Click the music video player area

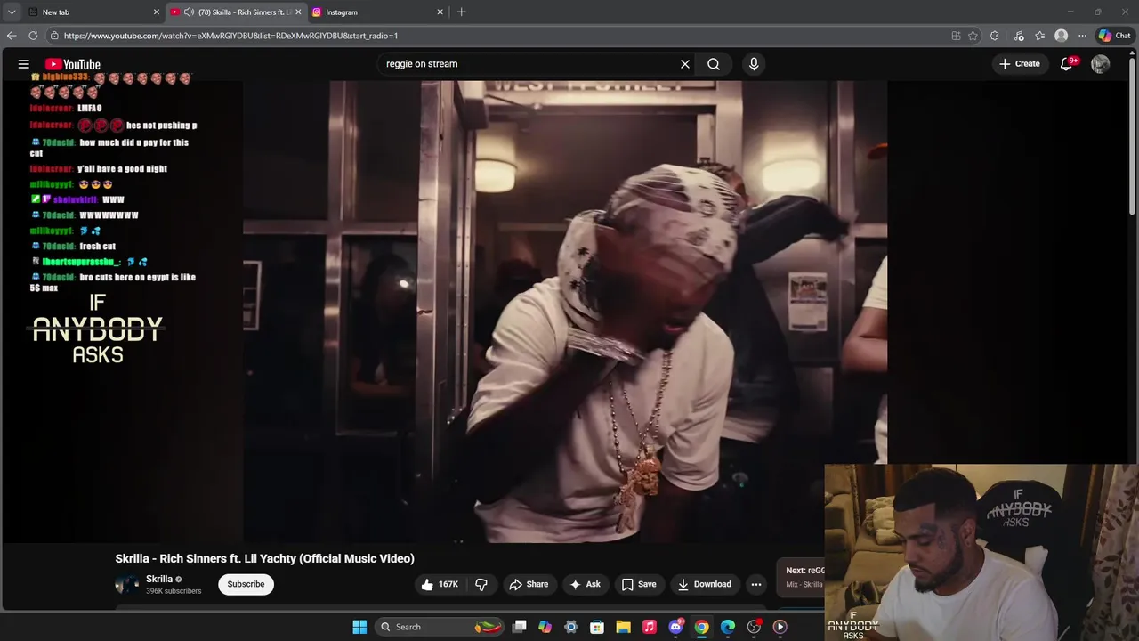point(565,312)
